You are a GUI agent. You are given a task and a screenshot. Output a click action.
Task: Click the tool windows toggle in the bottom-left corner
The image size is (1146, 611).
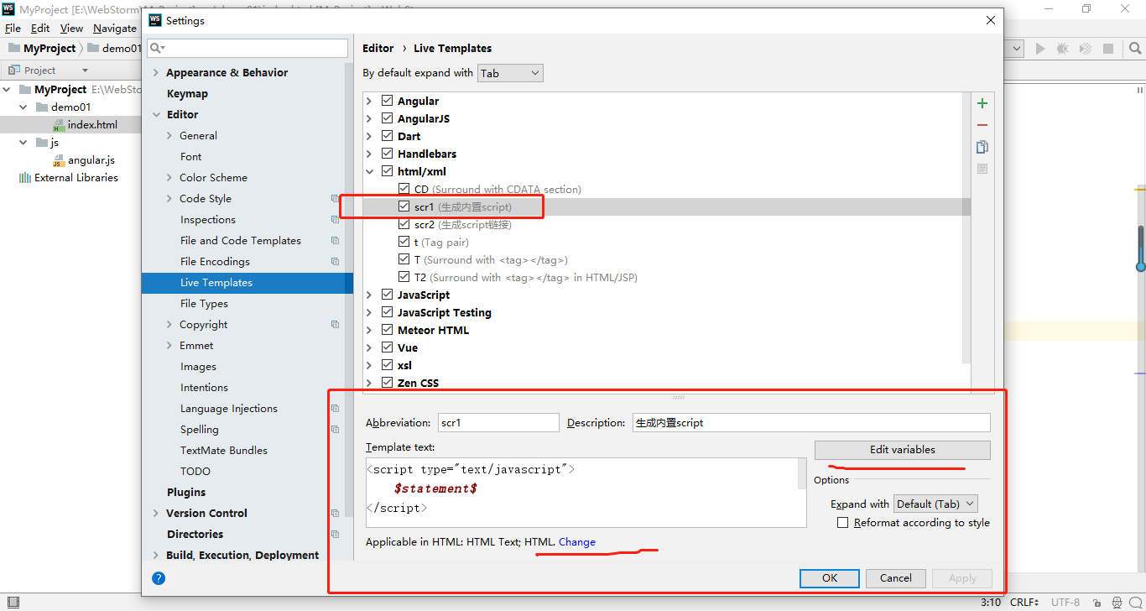click(12, 603)
